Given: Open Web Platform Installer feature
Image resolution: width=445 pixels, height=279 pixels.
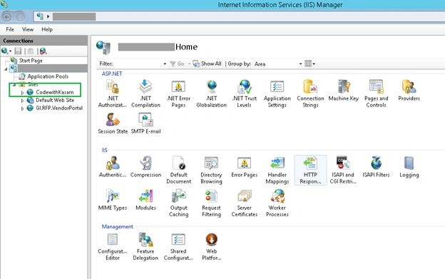Looking at the screenshot, I should tap(211, 246).
